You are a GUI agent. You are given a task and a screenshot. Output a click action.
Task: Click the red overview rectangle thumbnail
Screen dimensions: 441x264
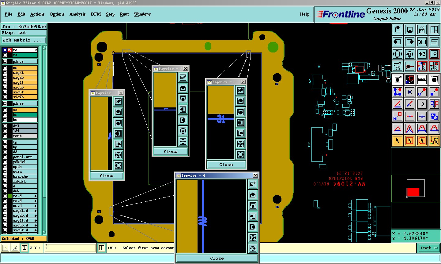413,192
